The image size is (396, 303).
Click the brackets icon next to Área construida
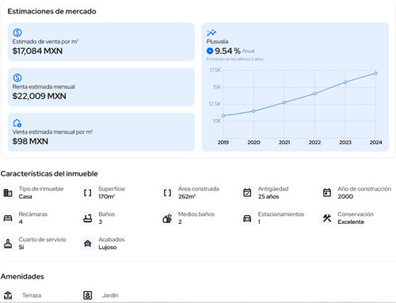[167, 193]
